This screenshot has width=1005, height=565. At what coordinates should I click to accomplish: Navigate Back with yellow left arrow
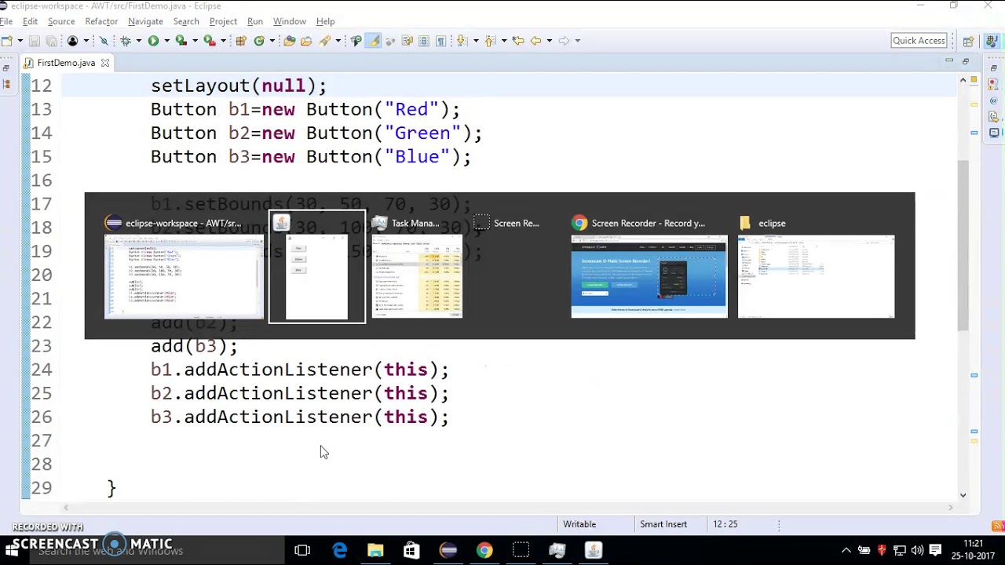click(x=535, y=41)
